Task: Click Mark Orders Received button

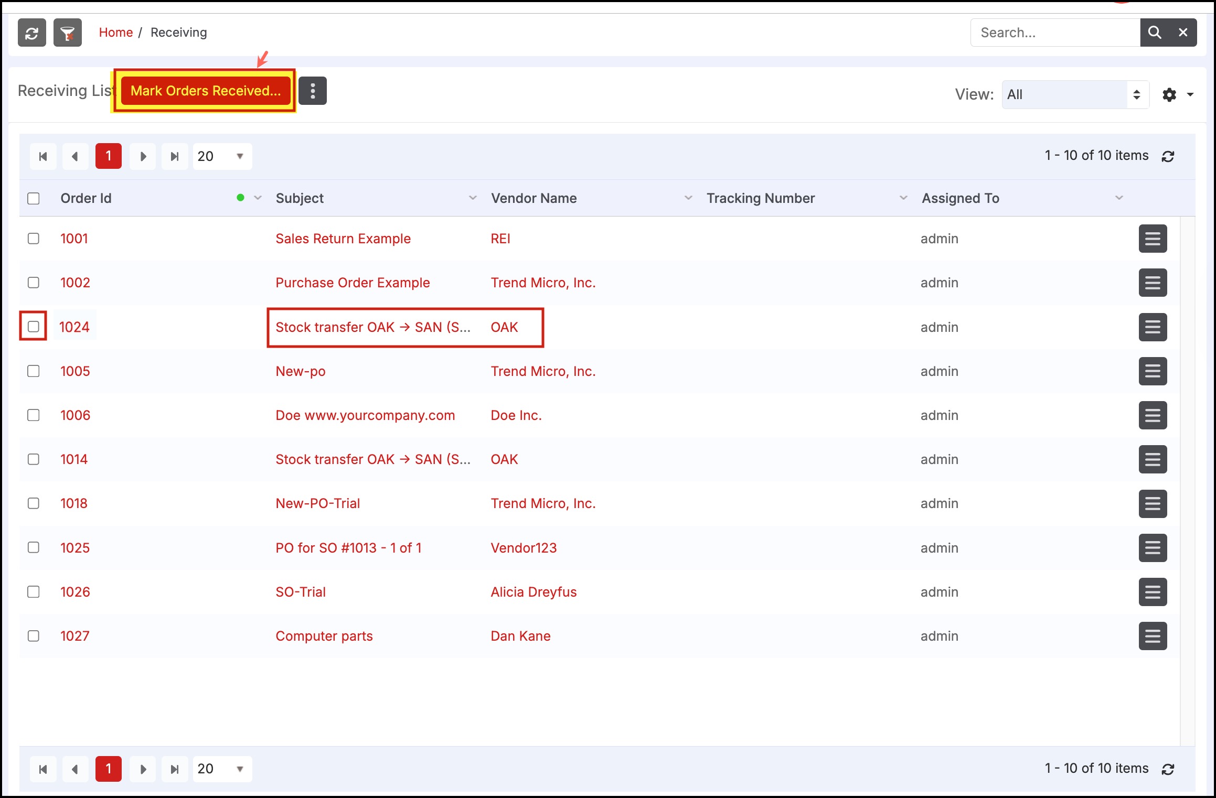Action: coord(206,91)
